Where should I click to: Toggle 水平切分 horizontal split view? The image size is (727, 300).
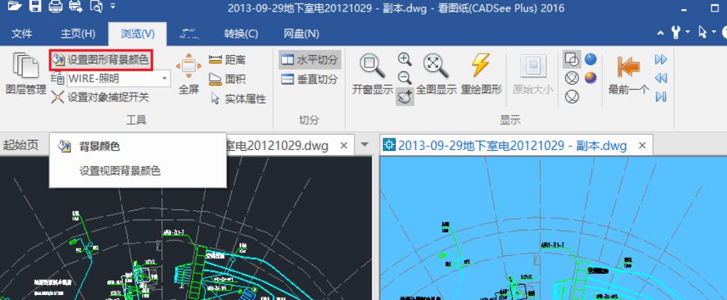pos(310,60)
